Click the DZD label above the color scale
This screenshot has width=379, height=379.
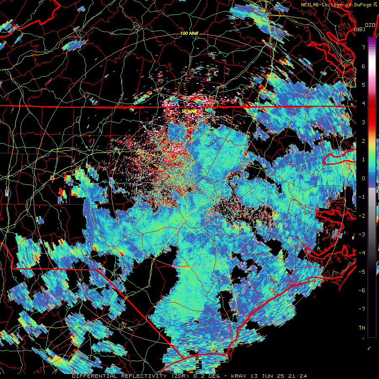370,25
